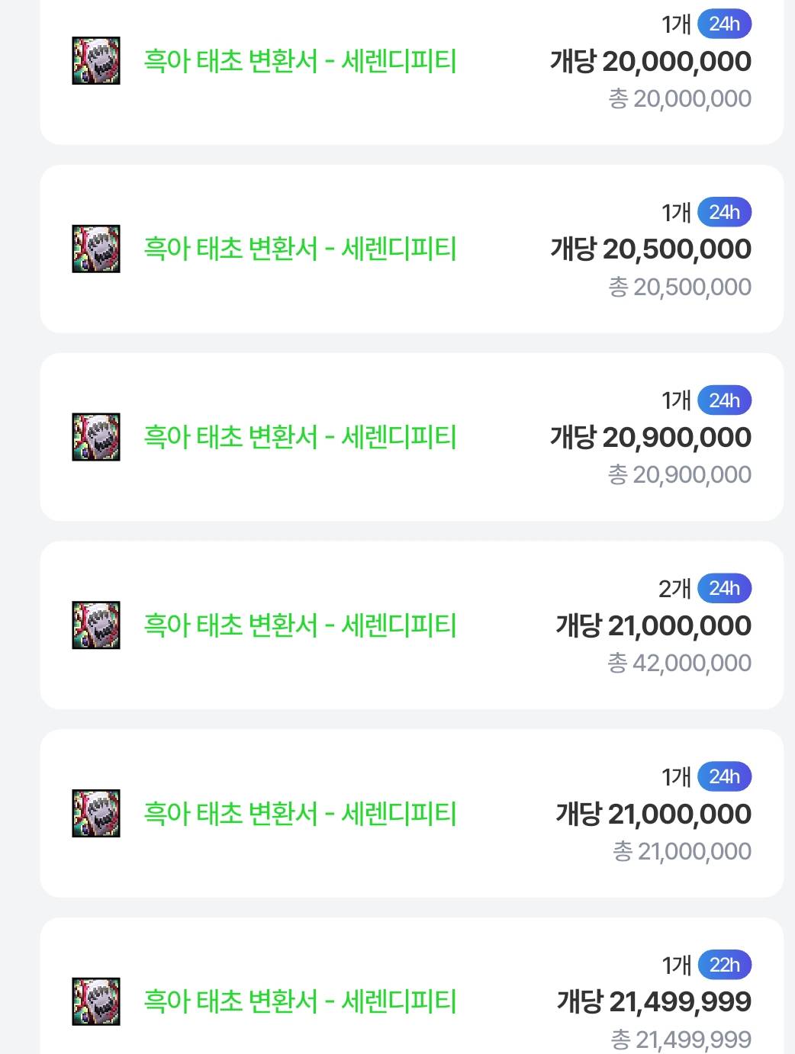Click item icon of the 20,900,000 listing

tap(96, 437)
